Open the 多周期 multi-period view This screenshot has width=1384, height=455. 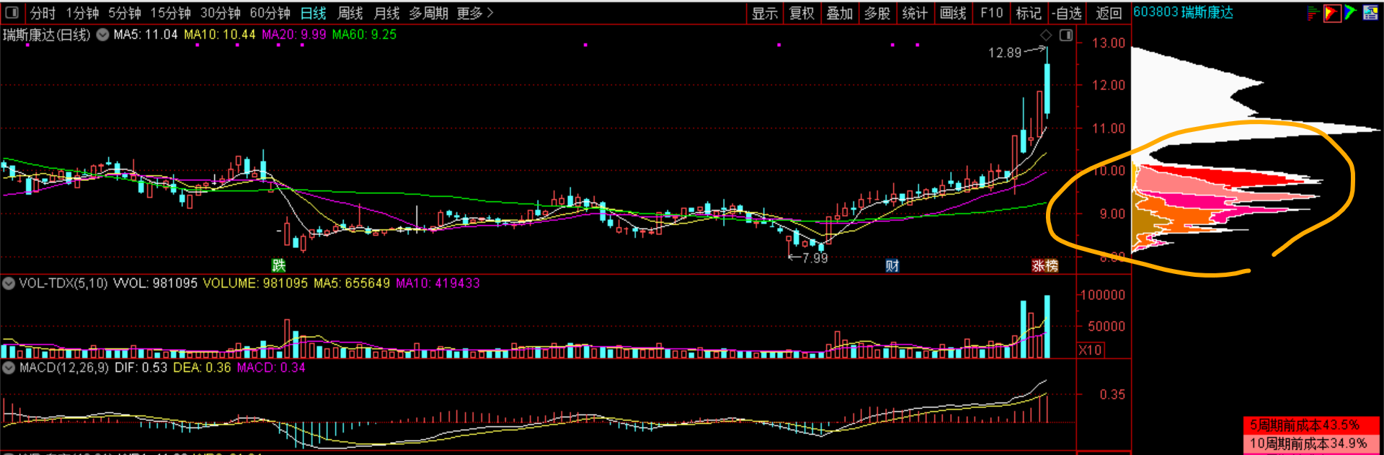428,13
